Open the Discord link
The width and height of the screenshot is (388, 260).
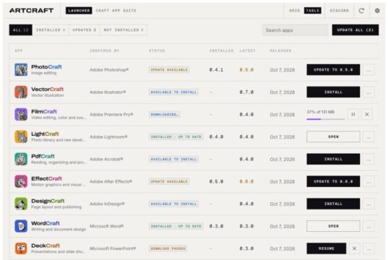[x=340, y=11]
